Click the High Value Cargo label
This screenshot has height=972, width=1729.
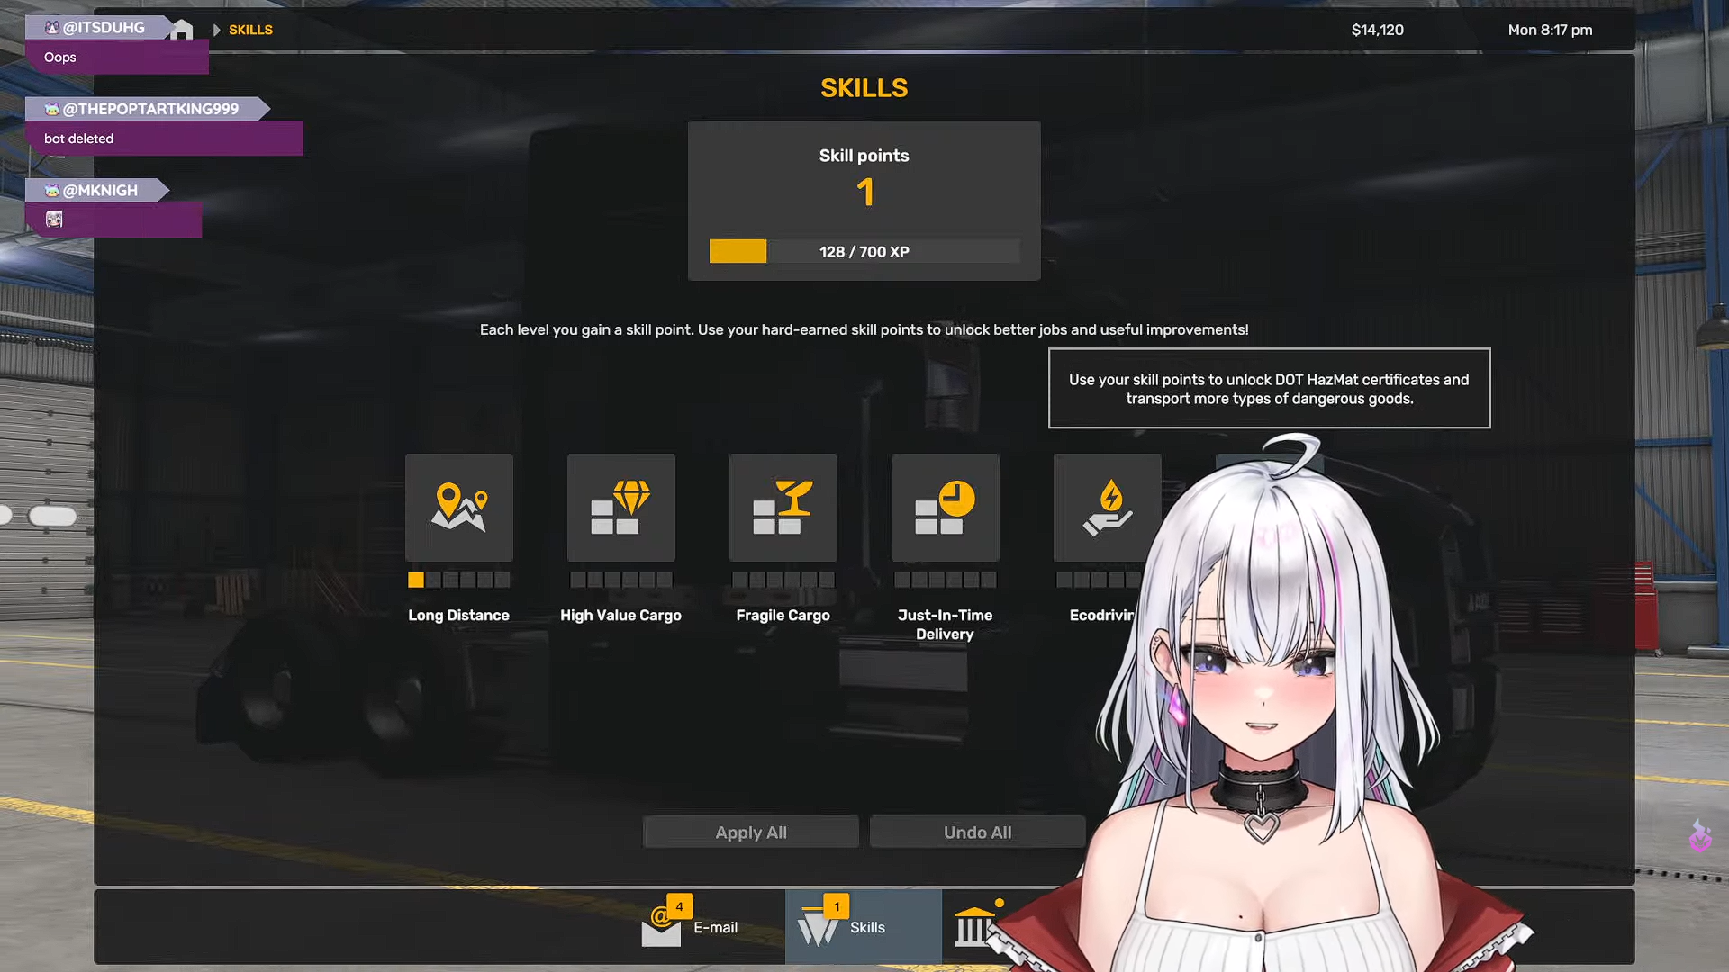621,616
